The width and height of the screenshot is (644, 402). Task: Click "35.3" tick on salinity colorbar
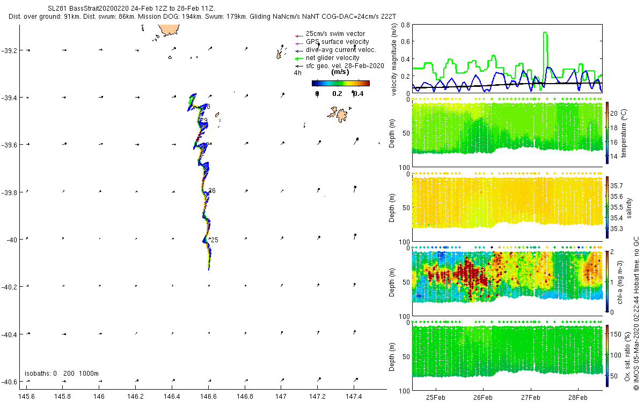click(x=617, y=229)
